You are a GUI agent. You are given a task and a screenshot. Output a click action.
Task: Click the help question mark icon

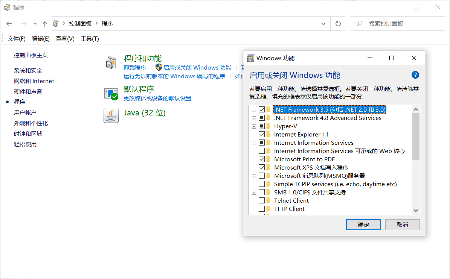(415, 75)
